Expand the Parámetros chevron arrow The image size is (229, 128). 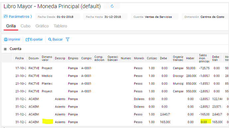(x=31, y=17)
